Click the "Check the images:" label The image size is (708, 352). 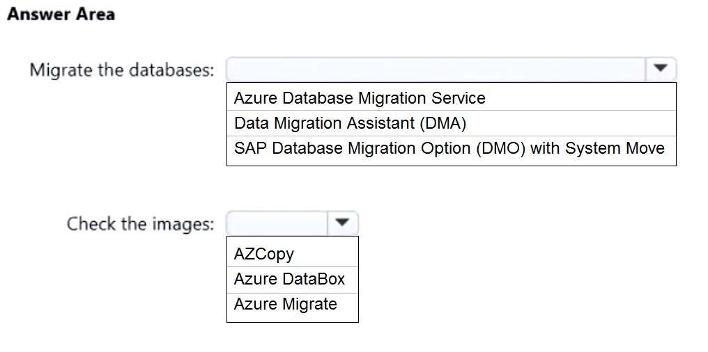[141, 224]
